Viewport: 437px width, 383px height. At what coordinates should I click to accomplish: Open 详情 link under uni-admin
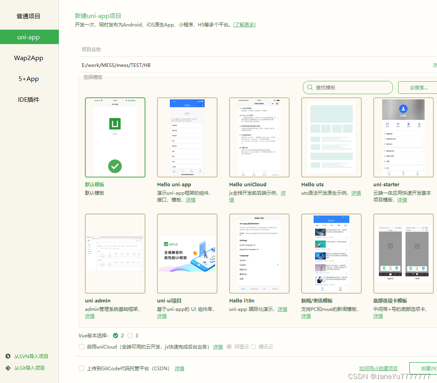[x=90, y=316]
